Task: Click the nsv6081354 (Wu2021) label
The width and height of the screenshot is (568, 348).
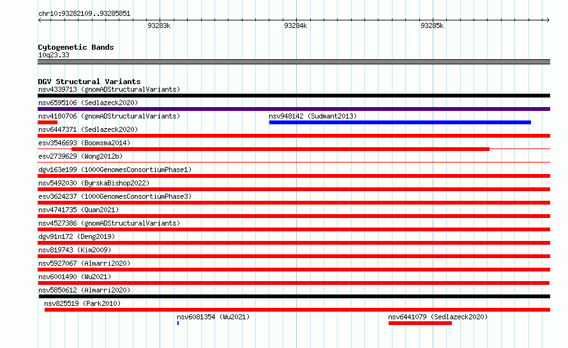Action: click(213, 317)
